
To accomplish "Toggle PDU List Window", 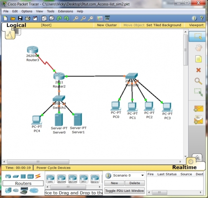I will [124, 190].
